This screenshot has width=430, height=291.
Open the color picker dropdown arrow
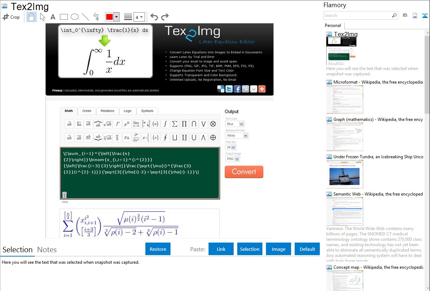116,17
